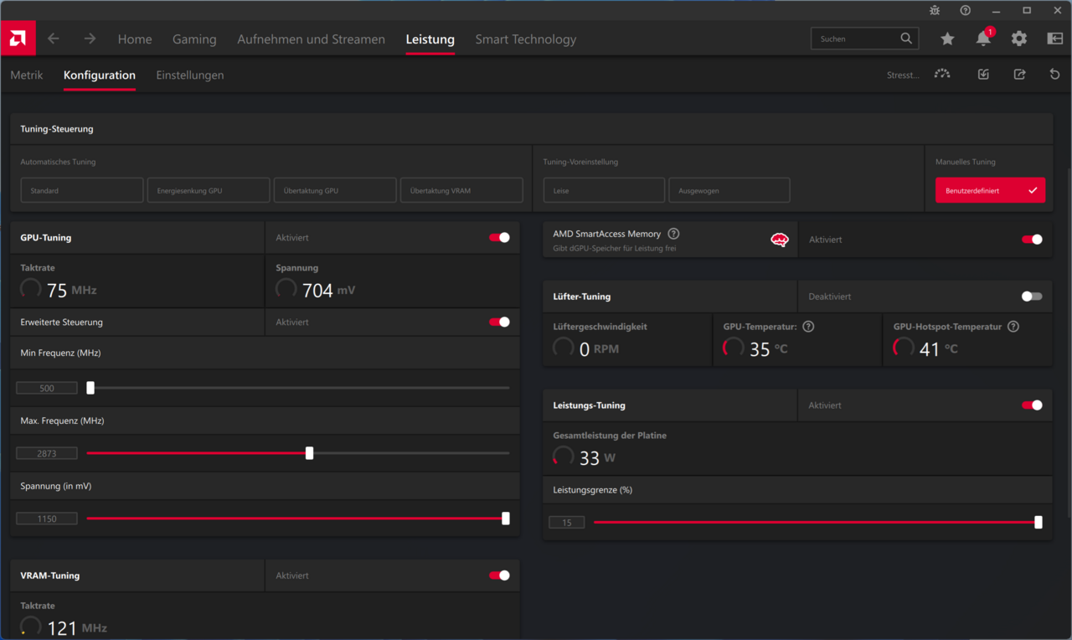Reset tuning with the undo icon
Viewport: 1072px width, 640px height.
pos(1055,75)
